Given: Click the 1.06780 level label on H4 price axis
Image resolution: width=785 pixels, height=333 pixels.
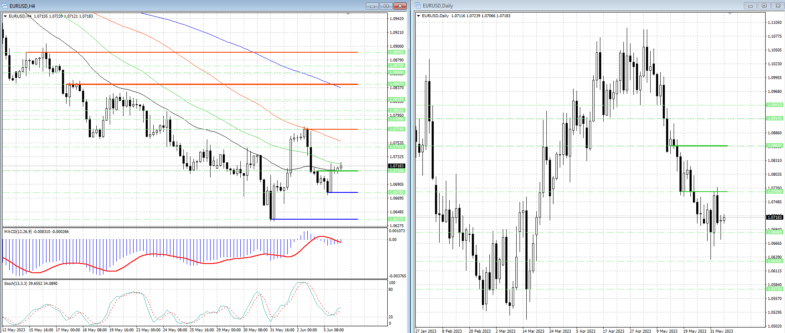Looking at the screenshot, I should point(397,192).
